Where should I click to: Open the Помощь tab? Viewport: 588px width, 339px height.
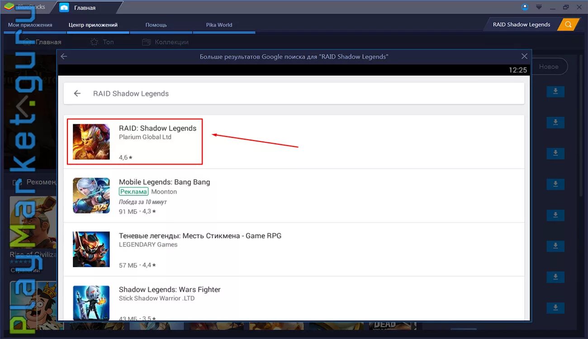tap(156, 25)
